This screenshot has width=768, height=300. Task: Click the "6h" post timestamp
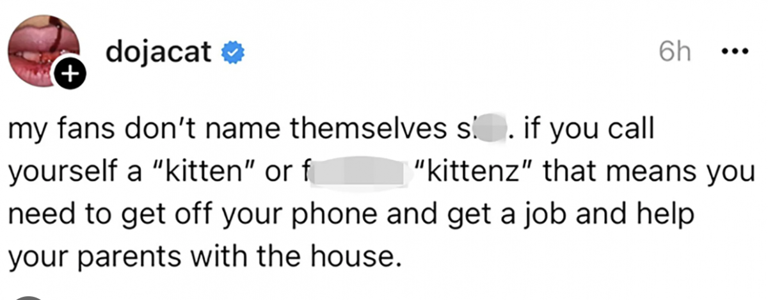tap(675, 52)
